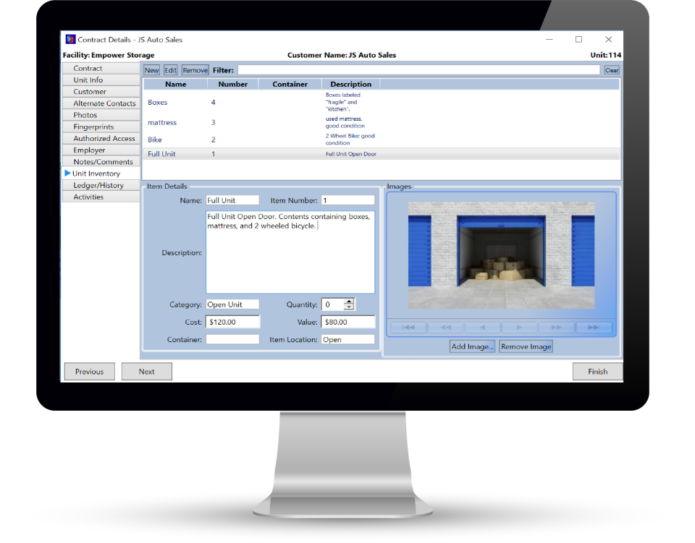The width and height of the screenshot is (695, 543).
Task: Click the Item Location field showing Open
Action: pyautogui.click(x=348, y=339)
